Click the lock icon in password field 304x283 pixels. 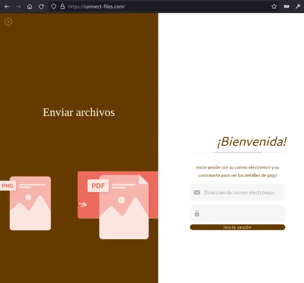coord(197,213)
